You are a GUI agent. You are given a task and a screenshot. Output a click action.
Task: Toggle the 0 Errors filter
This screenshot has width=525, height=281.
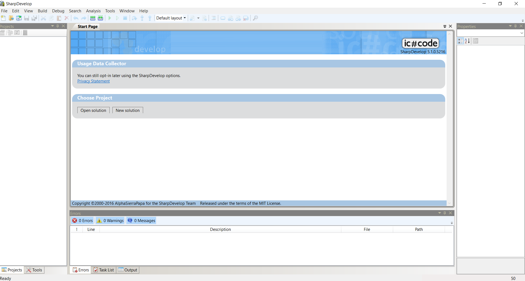tap(82, 220)
